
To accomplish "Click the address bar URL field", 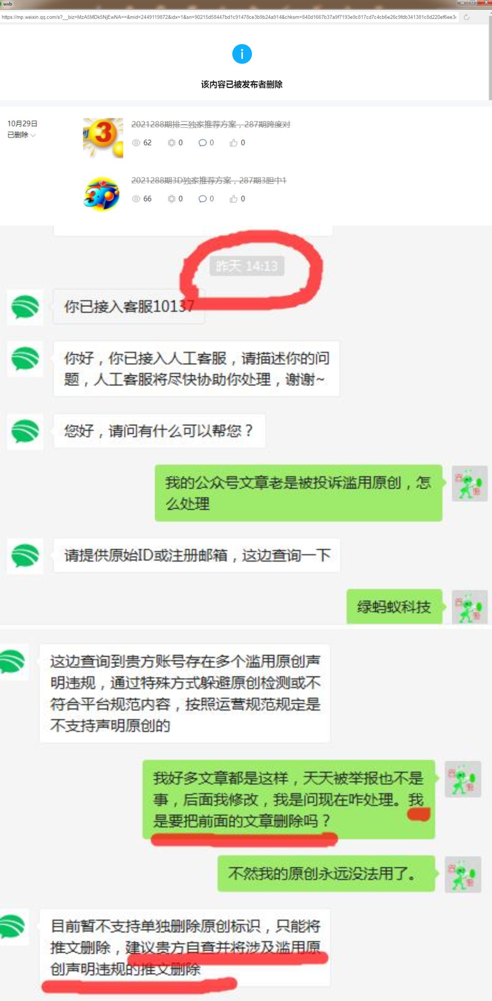I will click(229, 17).
